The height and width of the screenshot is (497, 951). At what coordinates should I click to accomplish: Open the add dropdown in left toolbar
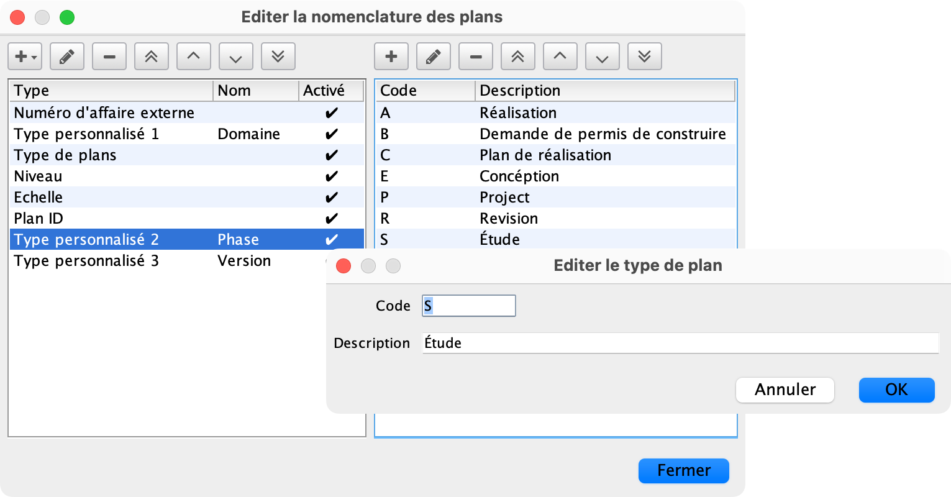click(25, 57)
